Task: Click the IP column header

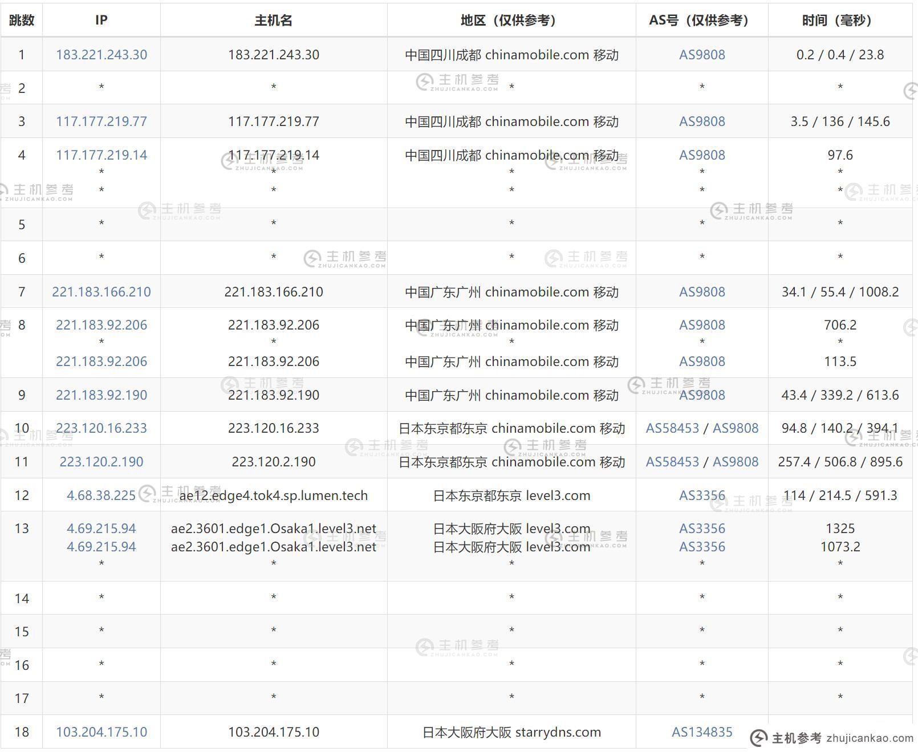Action: (x=101, y=21)
